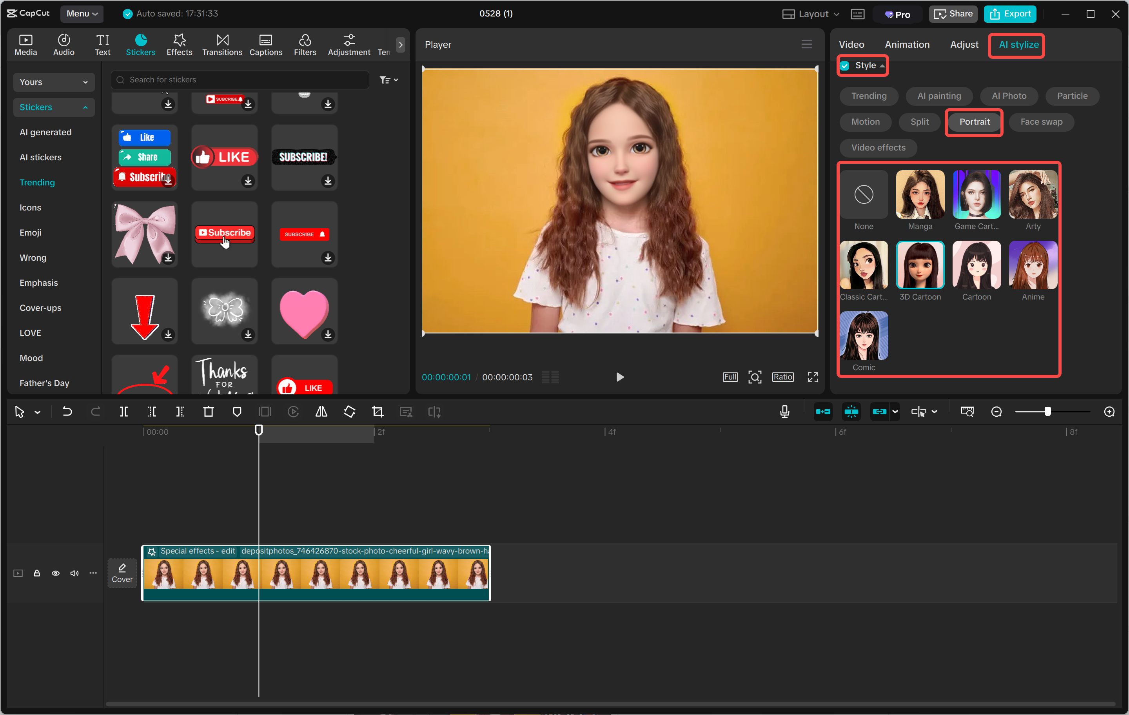Select the Face swap option
Image resolution: width=1129 pixels, height=715 pixels.
[1041, 122]
